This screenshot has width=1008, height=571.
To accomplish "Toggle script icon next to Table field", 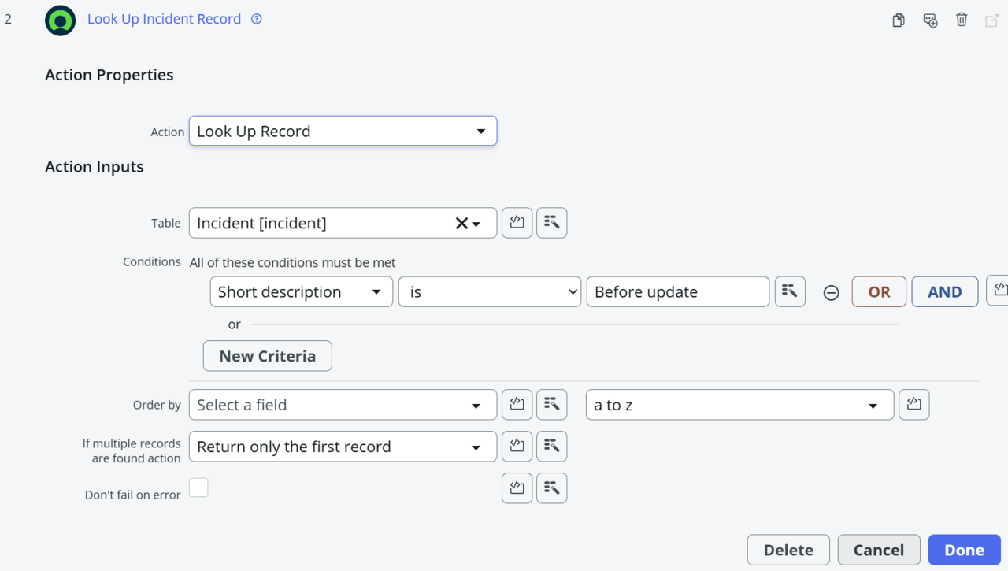I will (517, 223).
